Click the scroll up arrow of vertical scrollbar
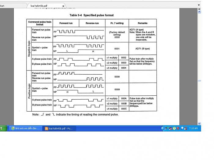Image resolution: width=214 pixels, height=160 pixels. 199,9
